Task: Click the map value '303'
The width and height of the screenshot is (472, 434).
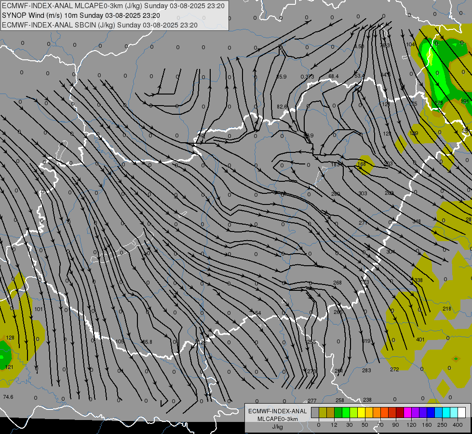Action: [363, 193]
